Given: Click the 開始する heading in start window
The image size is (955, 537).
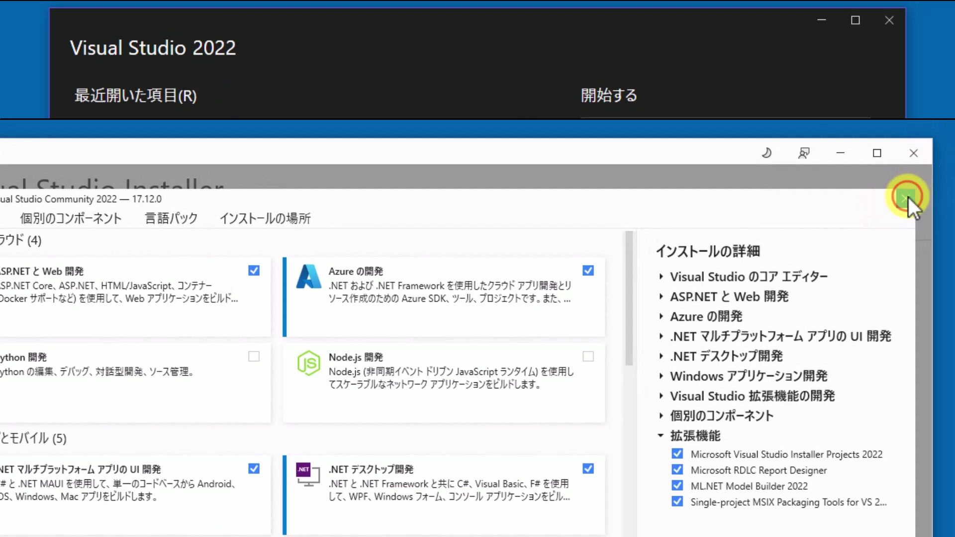Looking at the screenshot, I should point(609,95).
